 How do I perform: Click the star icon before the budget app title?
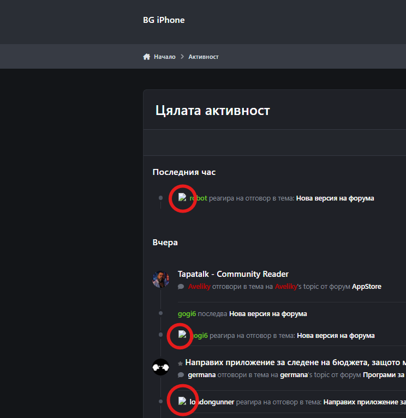[x=181, y=363]
